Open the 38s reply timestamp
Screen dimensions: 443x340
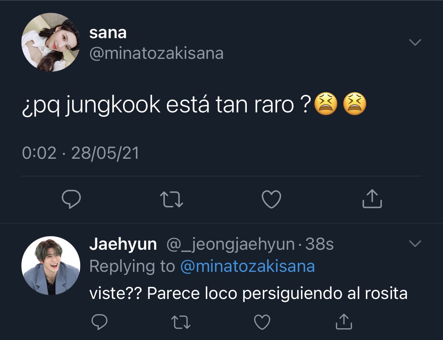[320, 244]
